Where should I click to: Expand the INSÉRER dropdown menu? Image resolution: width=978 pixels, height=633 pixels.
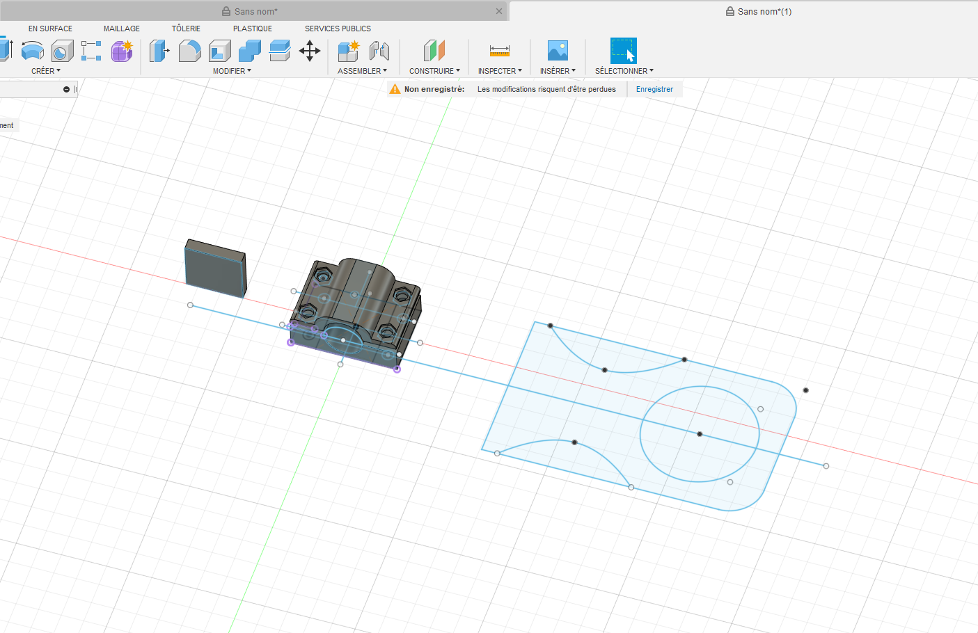coord(558,71)
